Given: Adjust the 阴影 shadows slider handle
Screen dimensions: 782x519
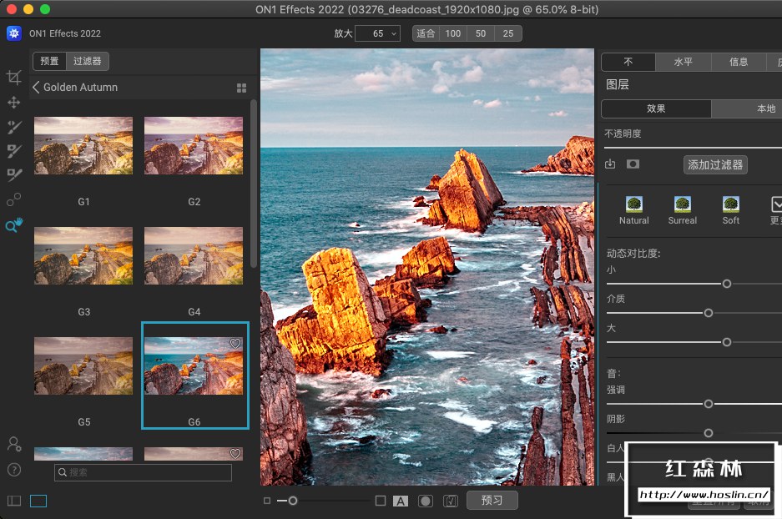Looking at the screenshot, I should 709,433.
